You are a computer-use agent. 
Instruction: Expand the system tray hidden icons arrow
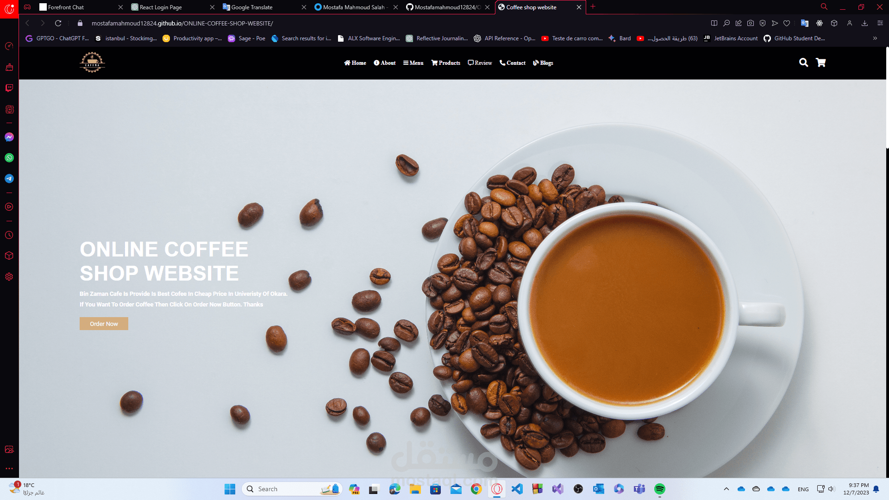tap(726, 488)
